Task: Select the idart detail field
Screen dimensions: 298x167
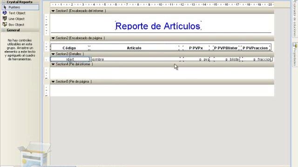Action: [70, 59]
